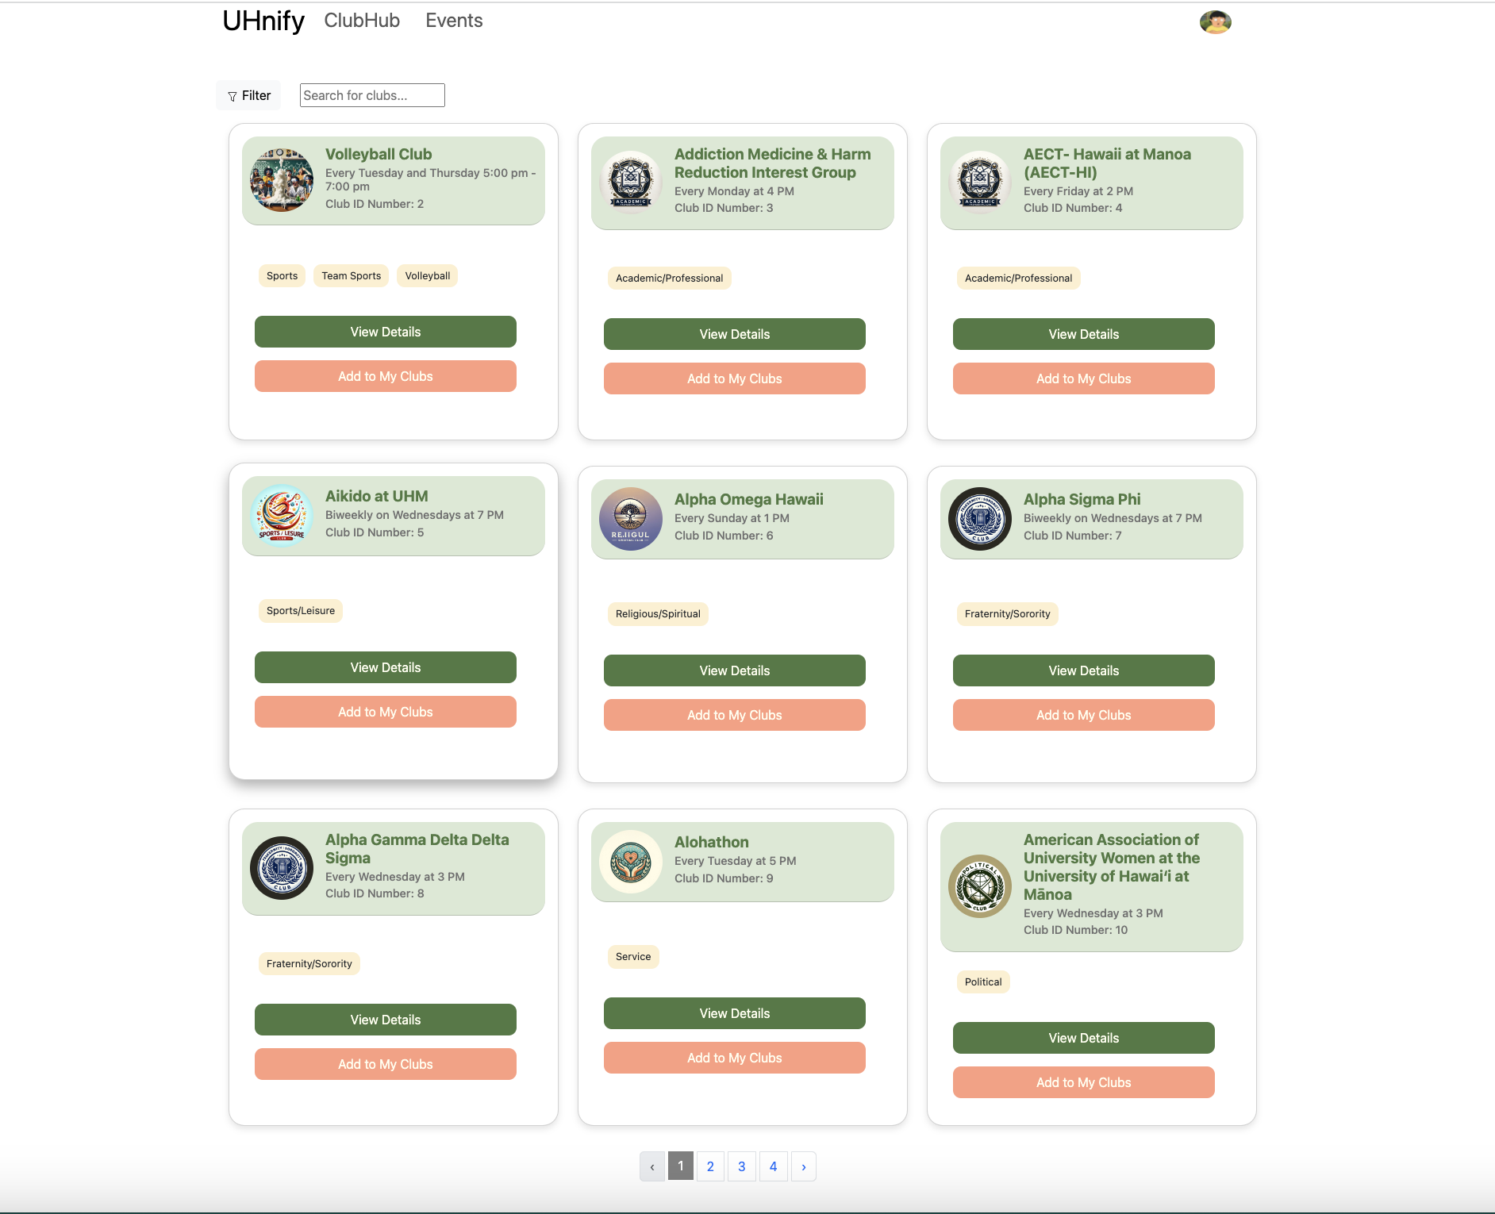Select the Service tag on Alohathon
The width and height of the screenshot is (1495, 1214).
point(633,956)
